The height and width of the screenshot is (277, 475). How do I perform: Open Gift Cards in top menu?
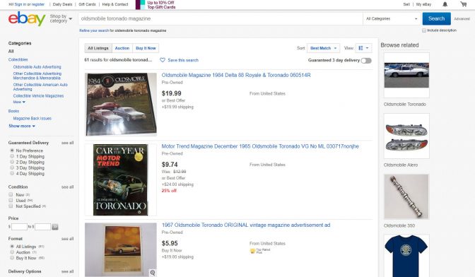87,4
